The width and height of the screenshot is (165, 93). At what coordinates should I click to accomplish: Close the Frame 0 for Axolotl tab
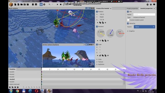coord(111,9)
